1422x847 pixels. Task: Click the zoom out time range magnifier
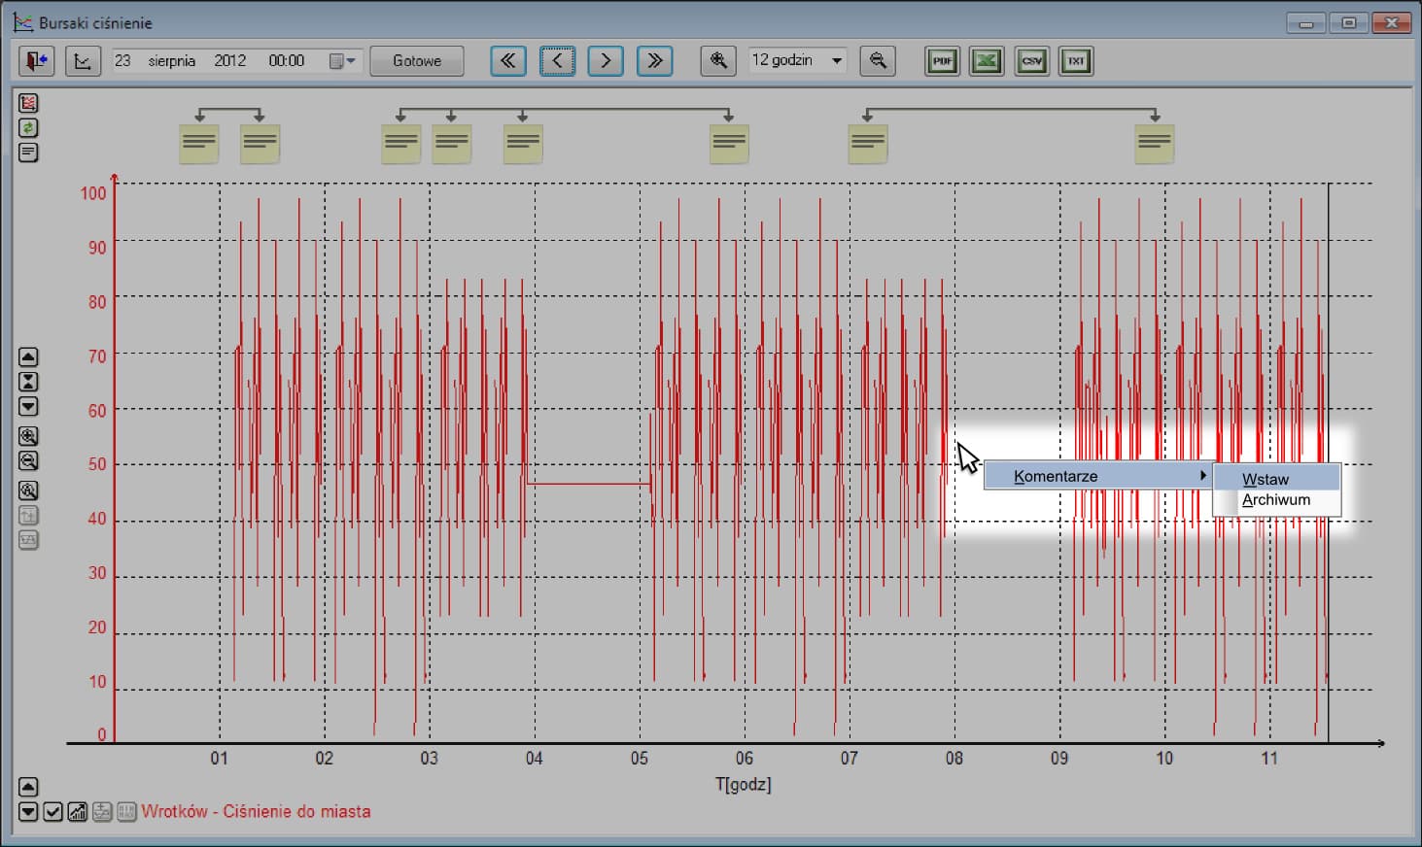(x=878, y=61)
